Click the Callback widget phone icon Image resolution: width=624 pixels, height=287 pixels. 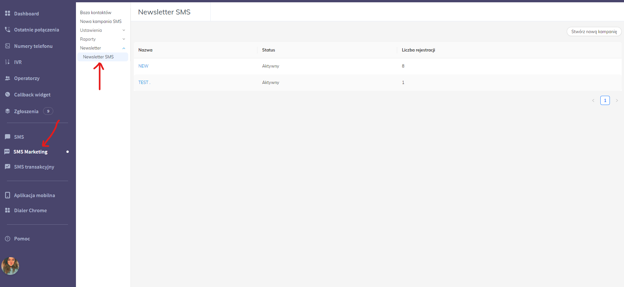coord(8,94)
